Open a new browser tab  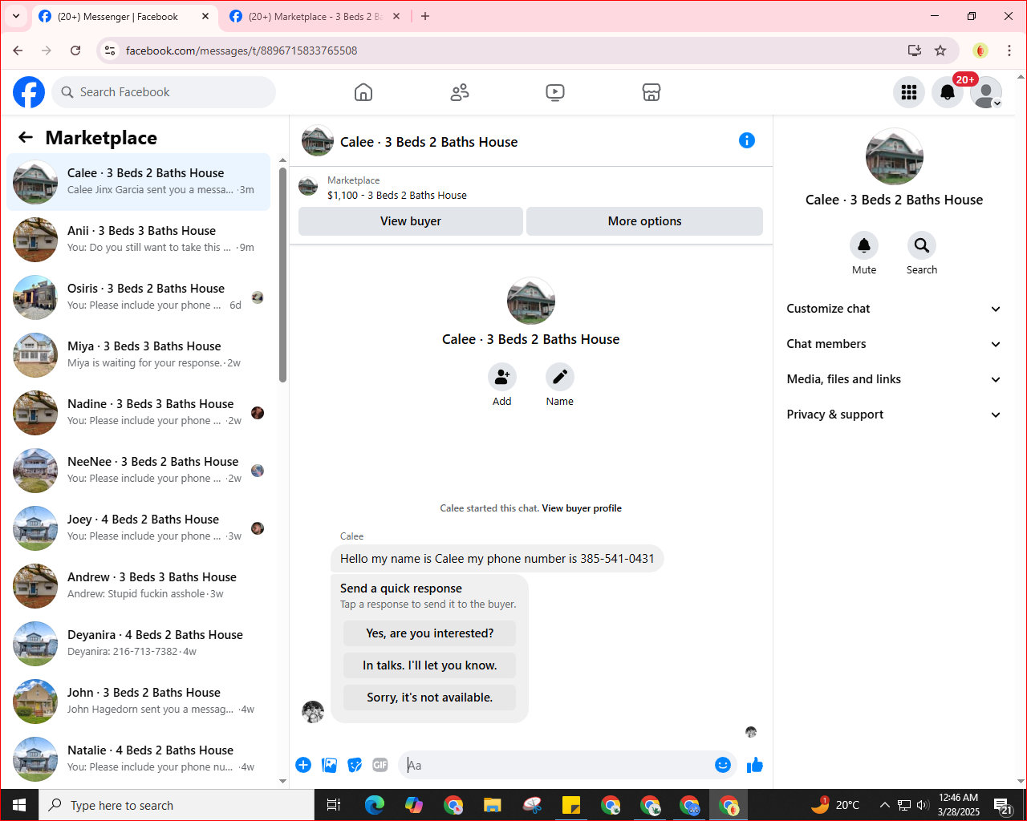click(425, 16)
